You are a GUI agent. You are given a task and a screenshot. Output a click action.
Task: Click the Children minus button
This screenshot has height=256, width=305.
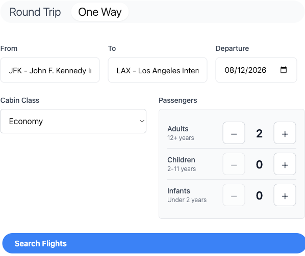234,164
